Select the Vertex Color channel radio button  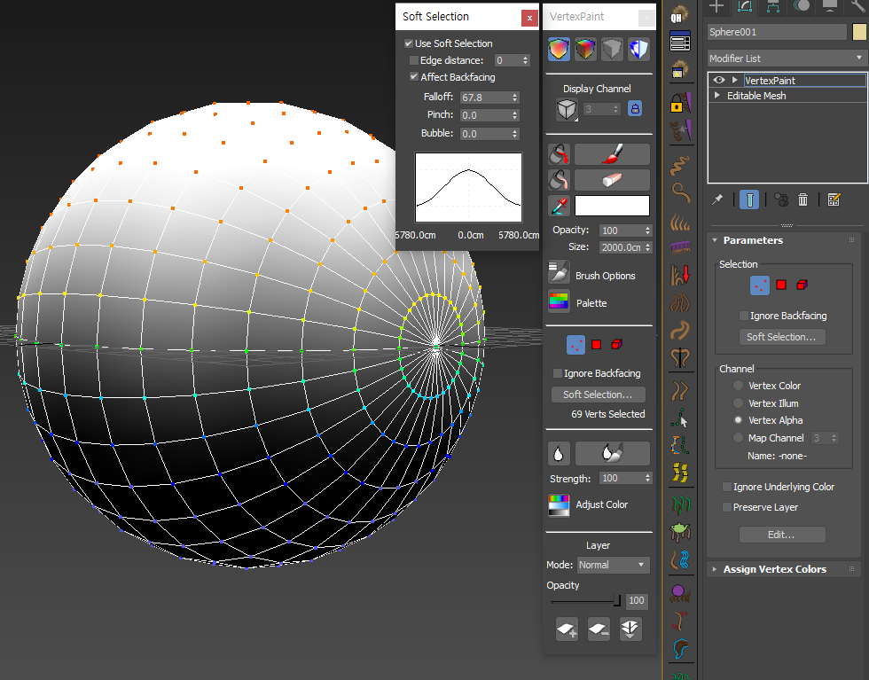click(x=738, y=386)
